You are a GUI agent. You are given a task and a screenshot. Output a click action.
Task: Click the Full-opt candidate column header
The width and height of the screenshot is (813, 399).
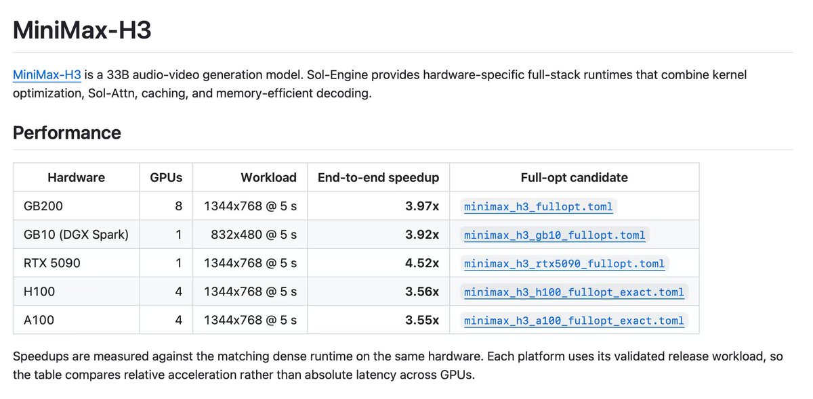click(574, 177)
